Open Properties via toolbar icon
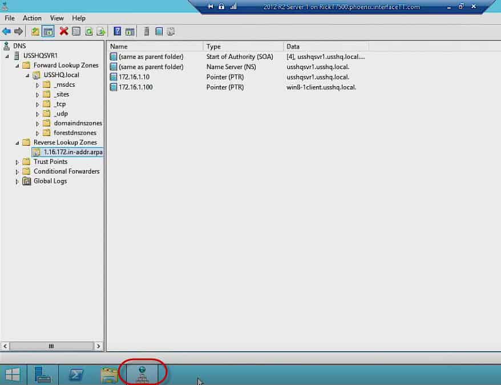This screenshot has width=501, height=385. point(76,31)
